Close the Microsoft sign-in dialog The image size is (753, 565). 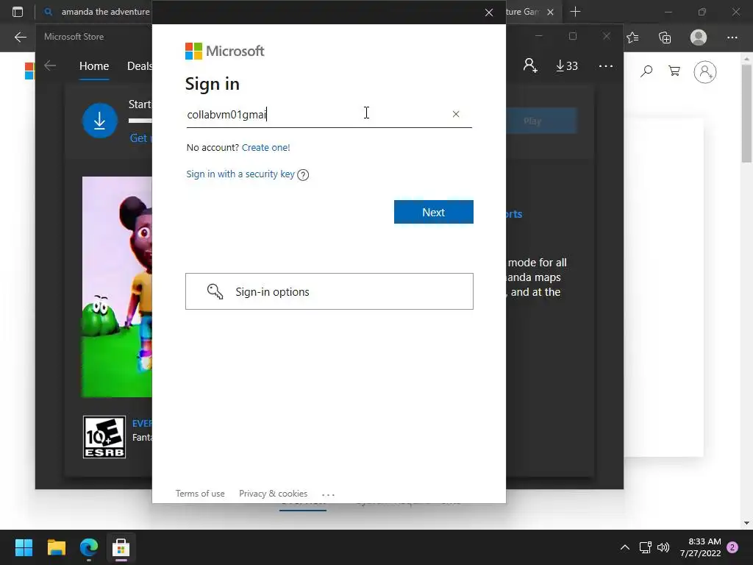(489, 13)
